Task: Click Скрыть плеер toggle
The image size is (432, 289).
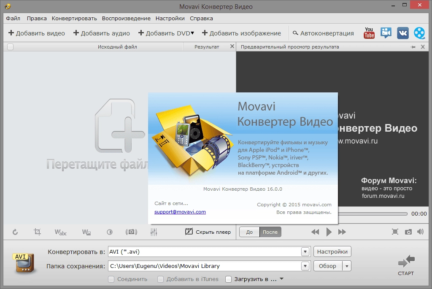Action: pos(208,232)
